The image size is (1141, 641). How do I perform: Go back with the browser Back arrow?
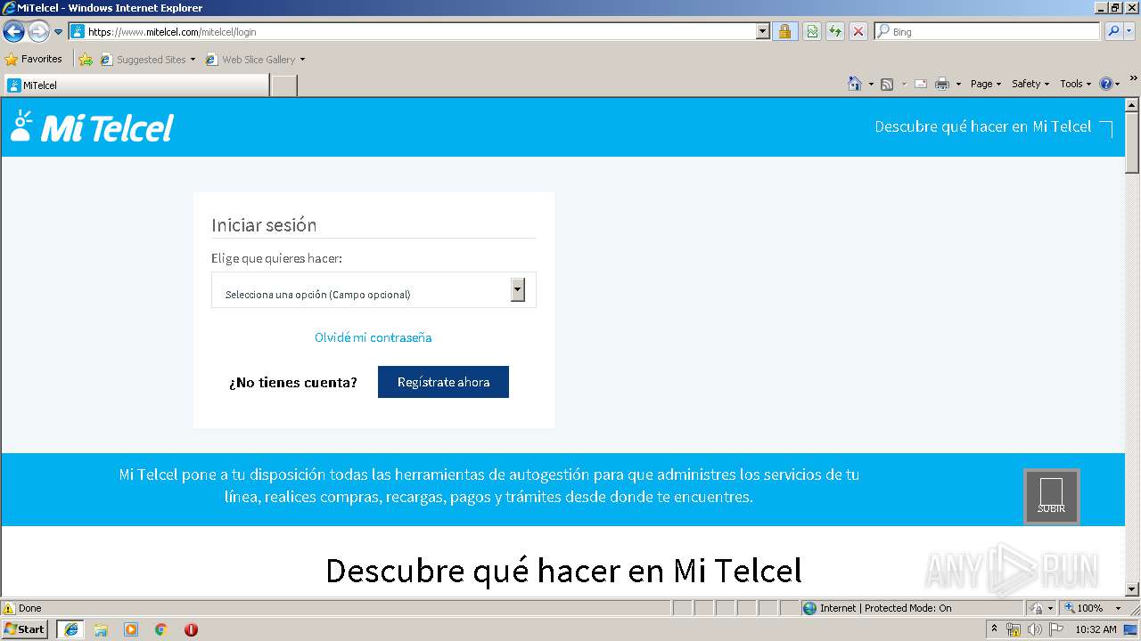13,32
